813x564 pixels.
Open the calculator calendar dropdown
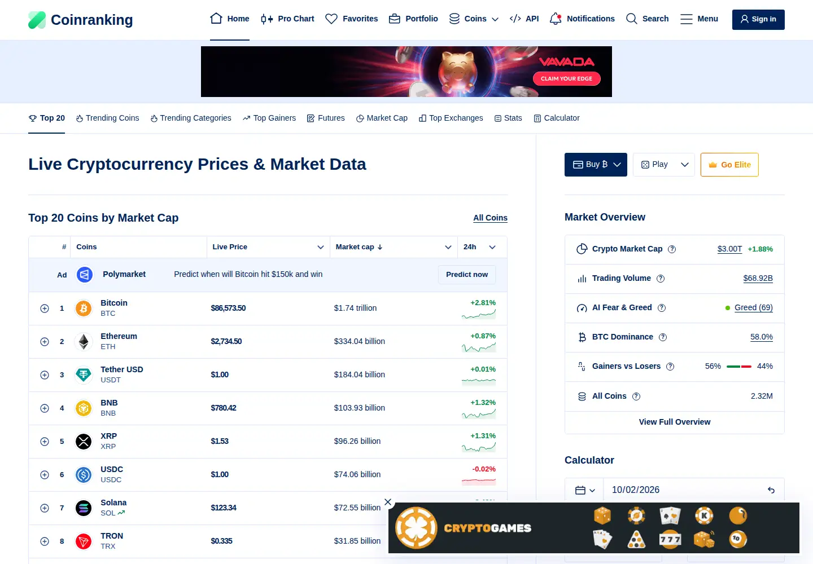[585, 490]
